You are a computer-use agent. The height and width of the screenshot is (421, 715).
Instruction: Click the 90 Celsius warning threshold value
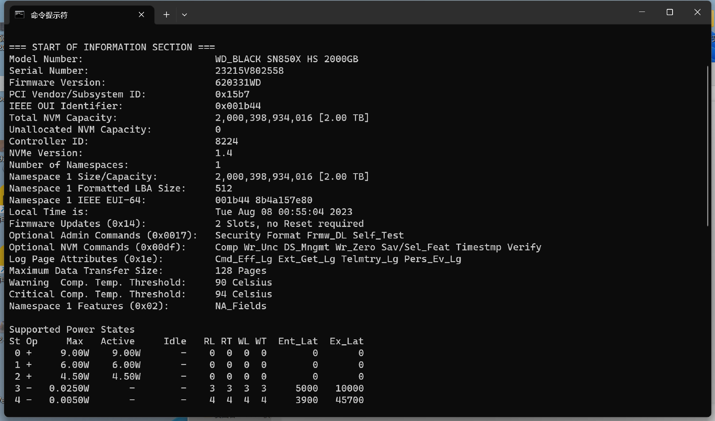point(244,282)
